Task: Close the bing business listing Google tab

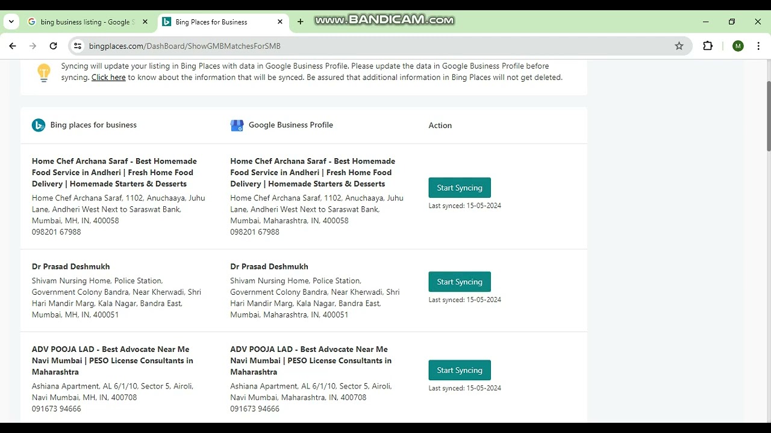Action: click(145, 22)
